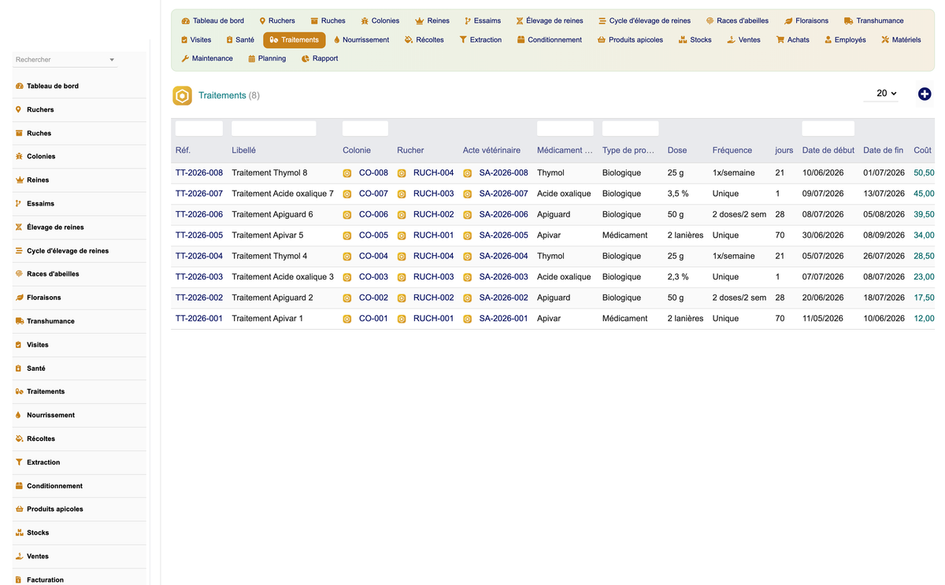
Task: Click sidebar Transhumance truck icon
Action: (x=19, y=321)
